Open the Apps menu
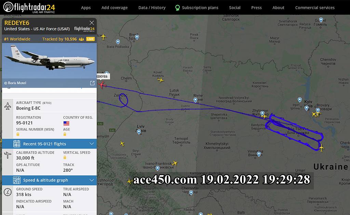Viewport: 350px width, 215px height. point(86,7)
